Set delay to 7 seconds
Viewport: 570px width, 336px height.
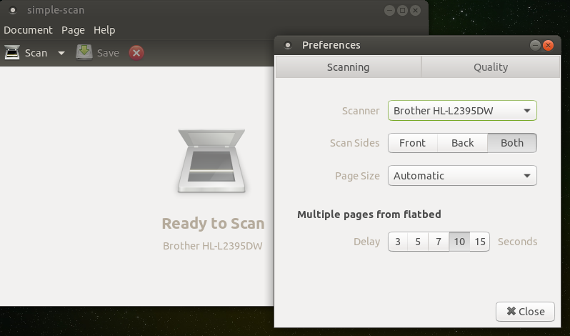click(x=439, y=242)
